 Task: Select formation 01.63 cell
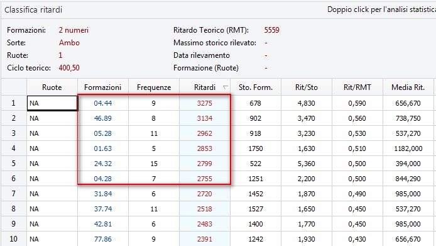[x=103, y=148]
